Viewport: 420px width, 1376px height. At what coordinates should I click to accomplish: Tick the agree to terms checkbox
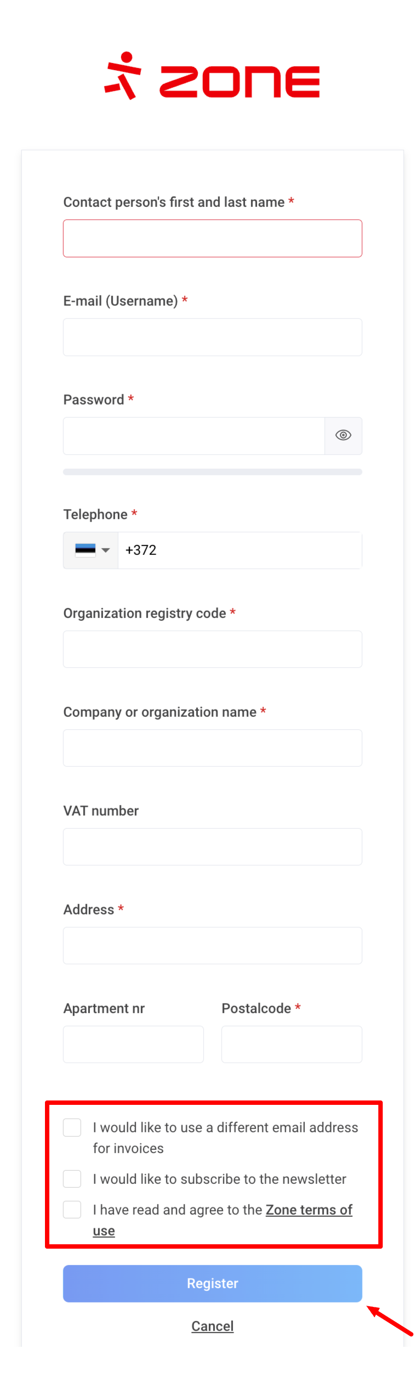(72, 1209)
